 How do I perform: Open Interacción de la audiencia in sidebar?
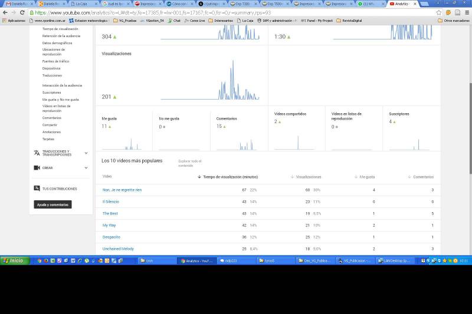62,85
